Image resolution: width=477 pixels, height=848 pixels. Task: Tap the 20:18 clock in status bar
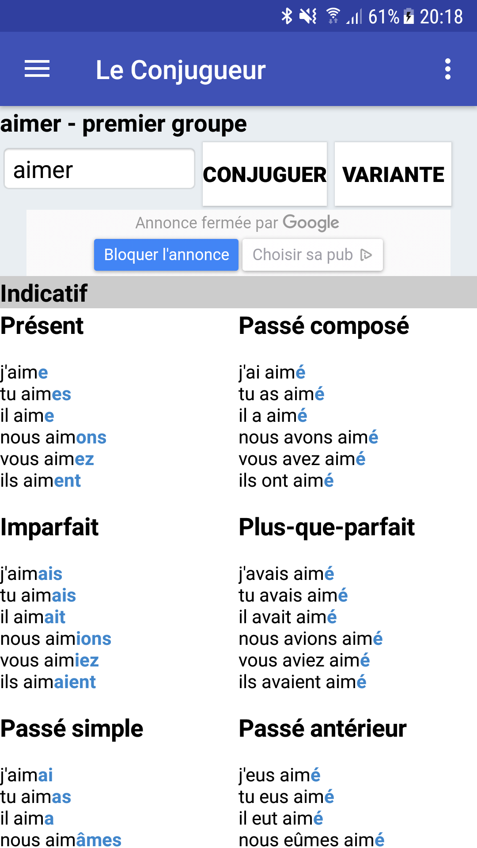[441, 17]
